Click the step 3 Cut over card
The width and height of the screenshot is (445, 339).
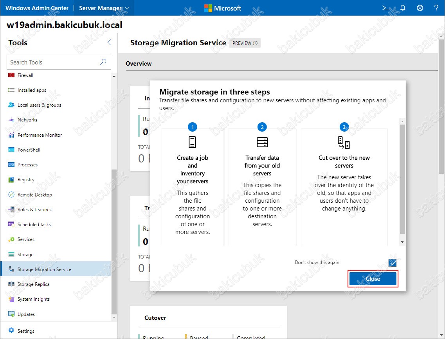(344, 187)
